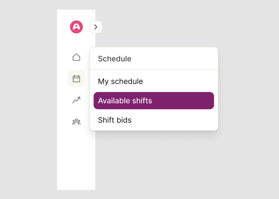Screen dimensions: 279x199
Task: Click the purple Available shifts selection bar
Action: [x=153, y=100]
